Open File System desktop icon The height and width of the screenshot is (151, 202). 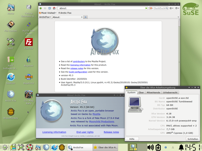[x=11, y=26]
